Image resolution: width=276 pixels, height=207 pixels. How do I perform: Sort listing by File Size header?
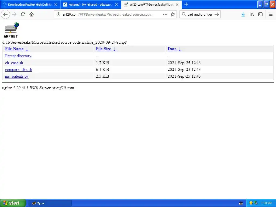tap(103, 49)
